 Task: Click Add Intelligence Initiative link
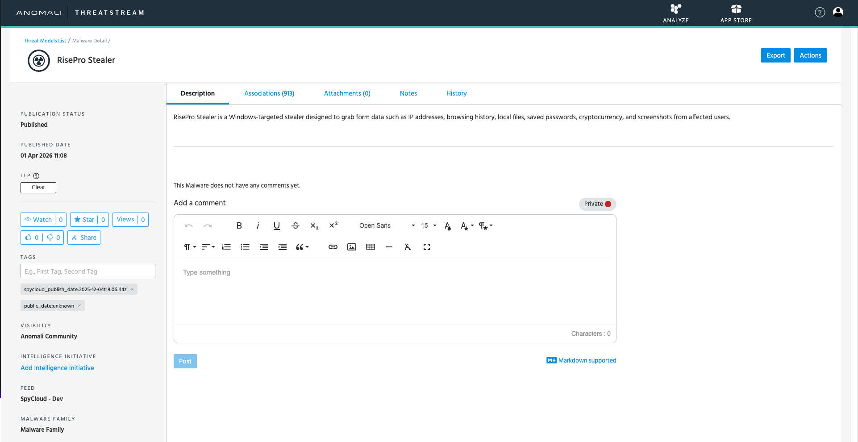coord(57,368)
